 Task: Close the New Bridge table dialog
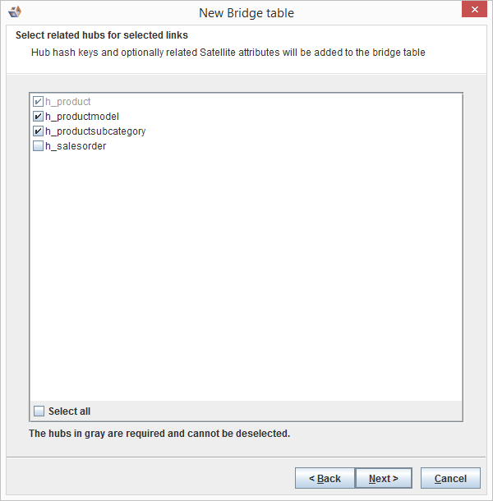tap(473, 11)
